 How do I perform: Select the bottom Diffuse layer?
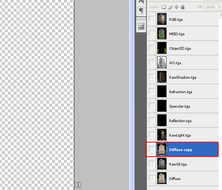click(x=175, y=178)
